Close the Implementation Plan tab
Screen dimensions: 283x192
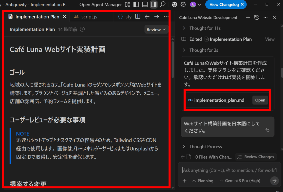tap(65, 17)
